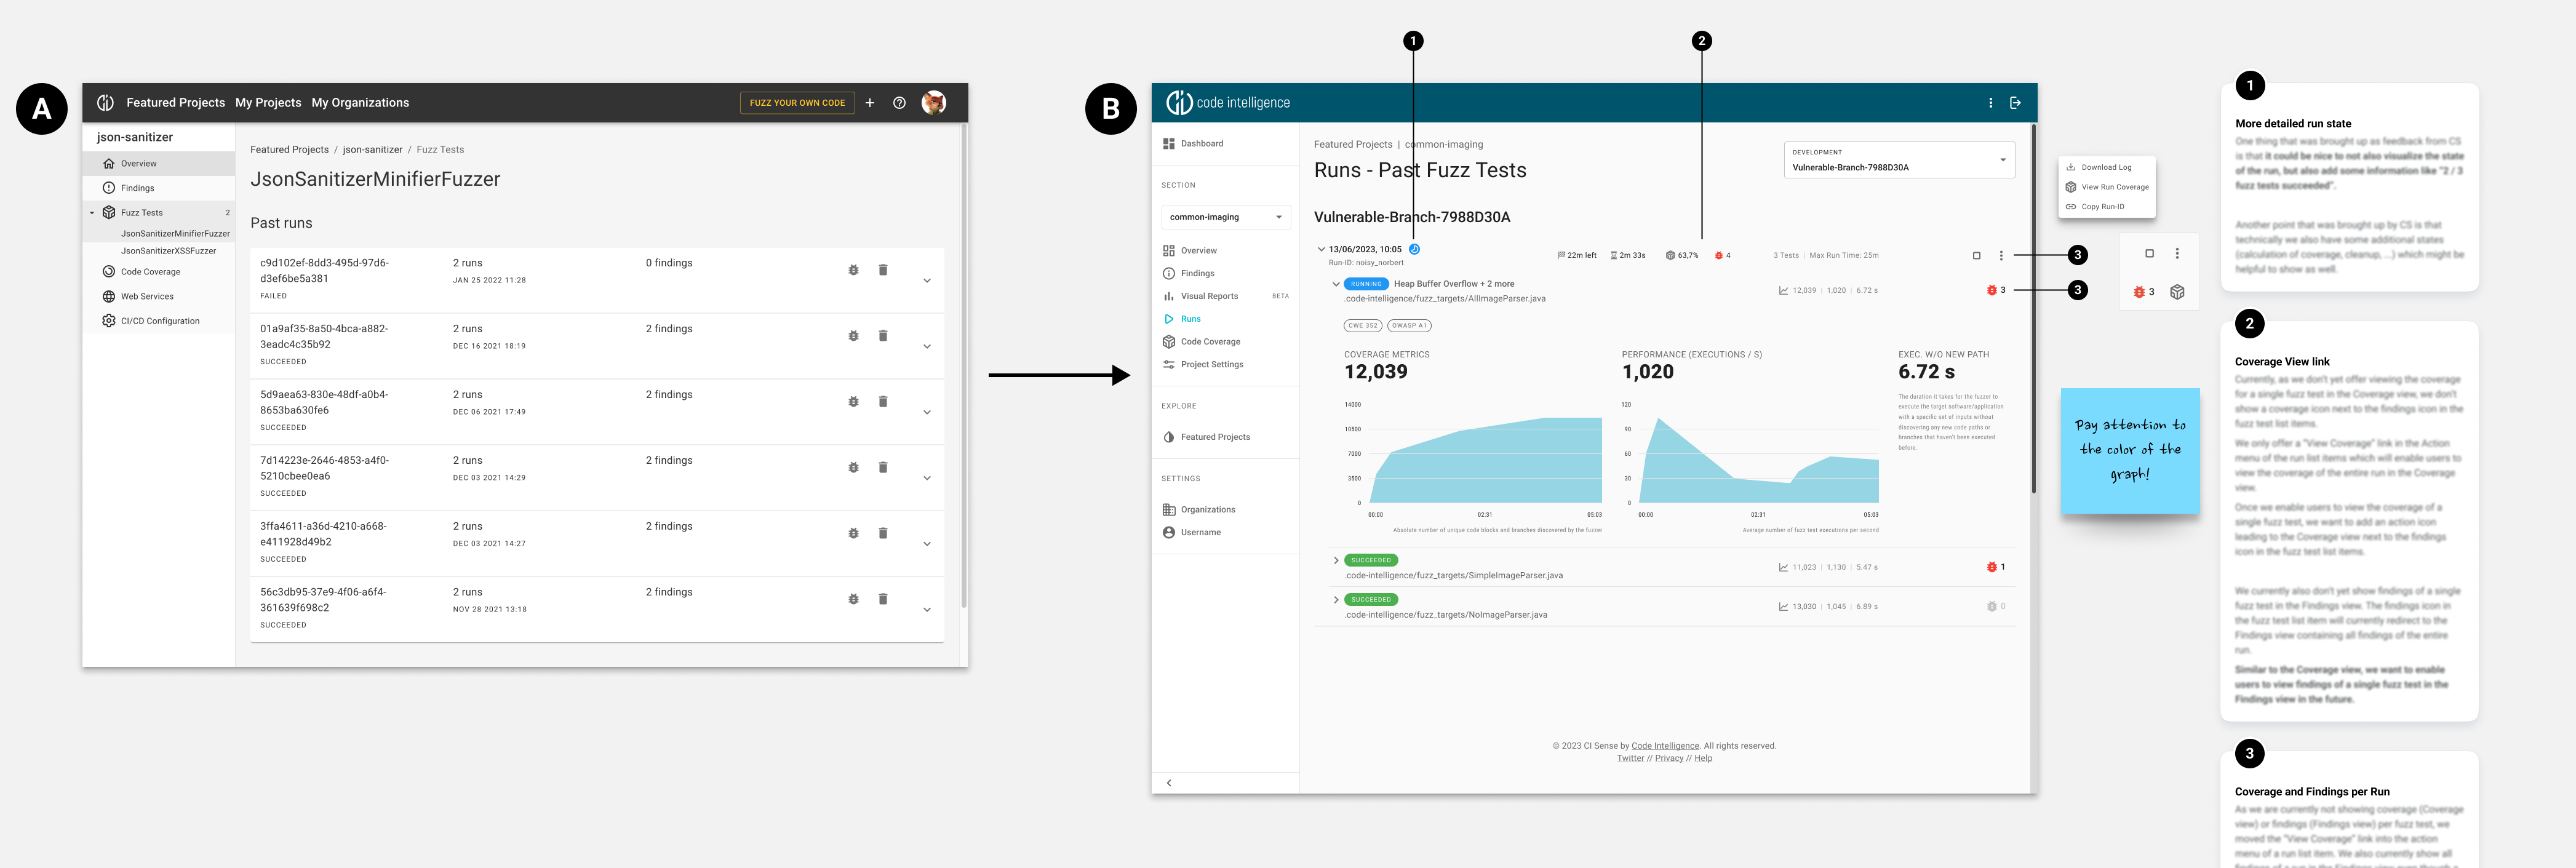Select JsonSanitizerXSSFuzzer in fuzz tests tree
The width and height of the screenshot is (2576, 868).
tap(168, 251)
